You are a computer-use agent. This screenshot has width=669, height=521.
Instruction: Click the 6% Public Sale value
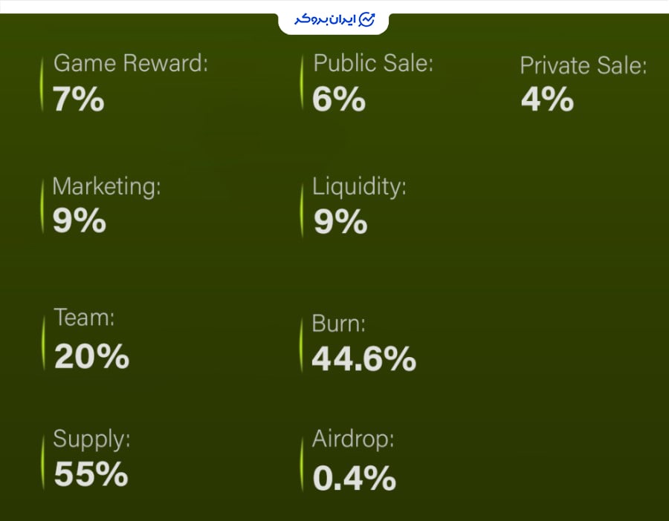[339, 99]
